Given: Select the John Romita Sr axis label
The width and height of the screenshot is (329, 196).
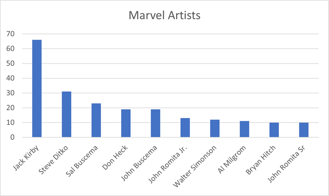Looking at the screenshot, I should (x=286, y=164).
